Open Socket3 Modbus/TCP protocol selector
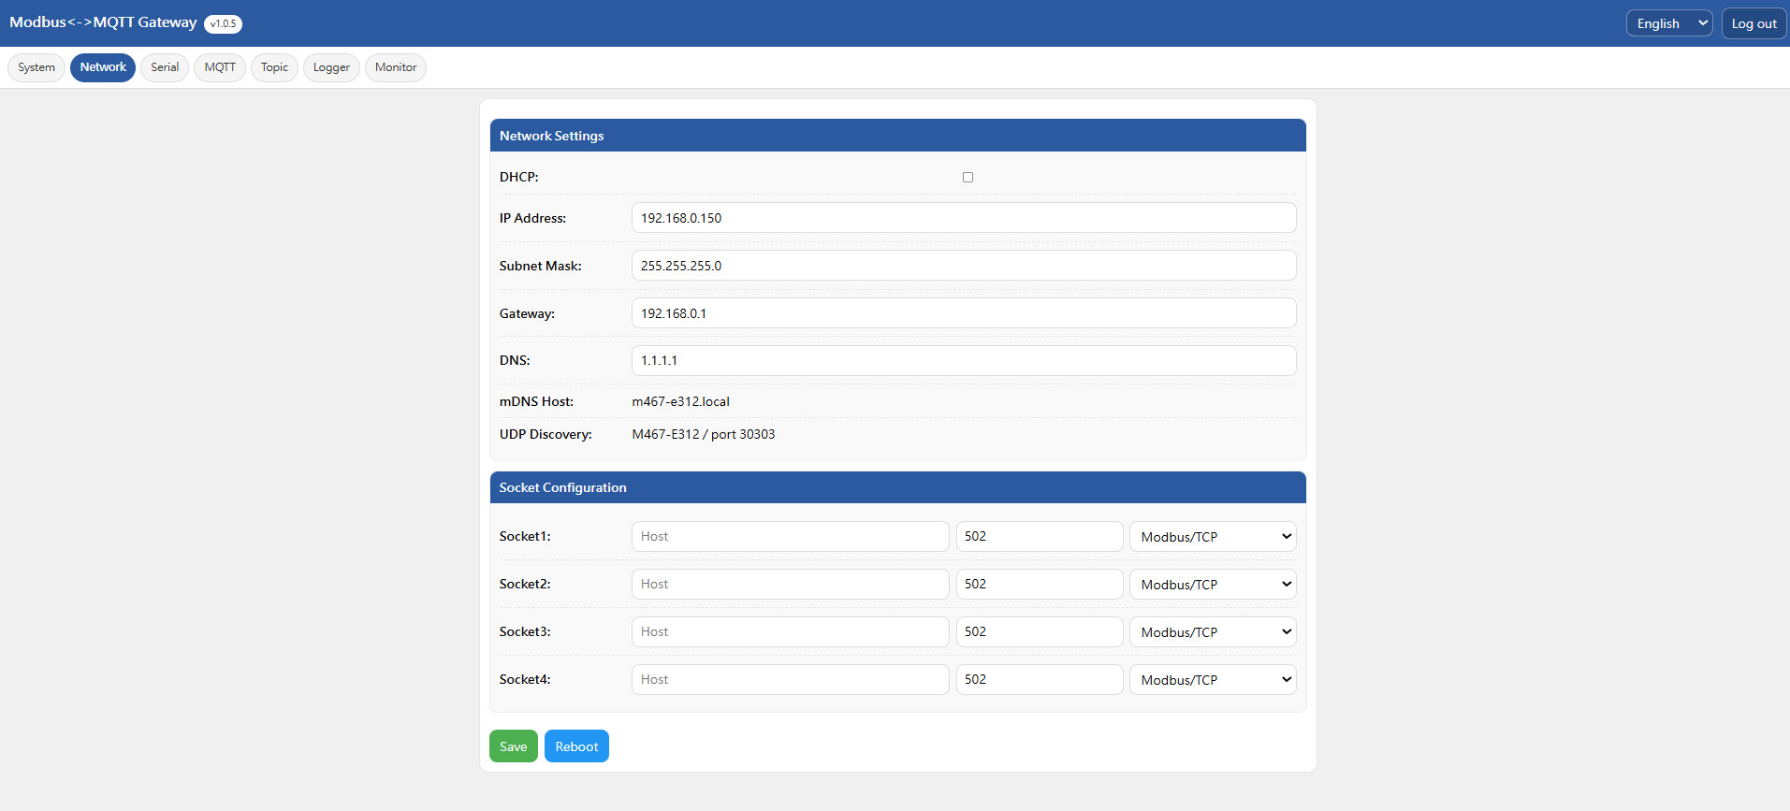 pyautogui.click(x=1213, y=632)
